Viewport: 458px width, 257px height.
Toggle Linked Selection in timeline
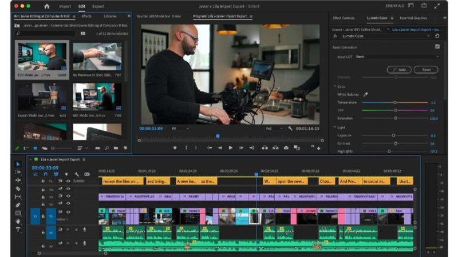[x=56, y=174]
